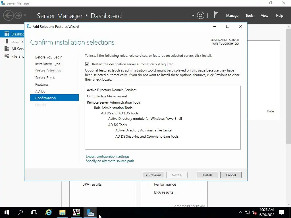Show hidden tray icons chevron

(x=240, y=212)
